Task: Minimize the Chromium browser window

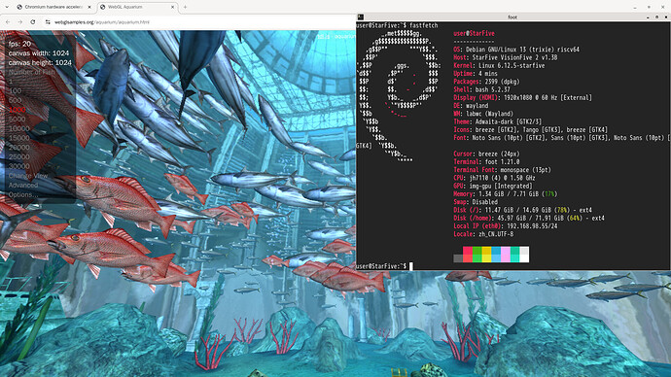Action: coord(635,7)
